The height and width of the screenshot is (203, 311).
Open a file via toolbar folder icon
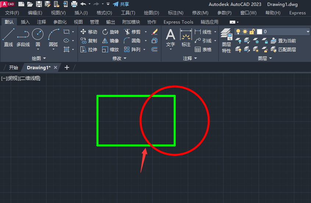tap(30, 4)
